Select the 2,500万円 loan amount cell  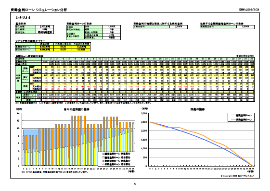[45, 26]
